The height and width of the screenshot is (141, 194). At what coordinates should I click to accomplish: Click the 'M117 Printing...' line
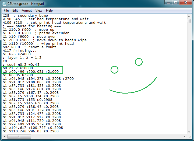pyautogui.click(x=20, y=51)
